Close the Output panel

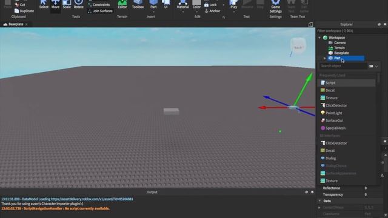[x=312, y=192]
